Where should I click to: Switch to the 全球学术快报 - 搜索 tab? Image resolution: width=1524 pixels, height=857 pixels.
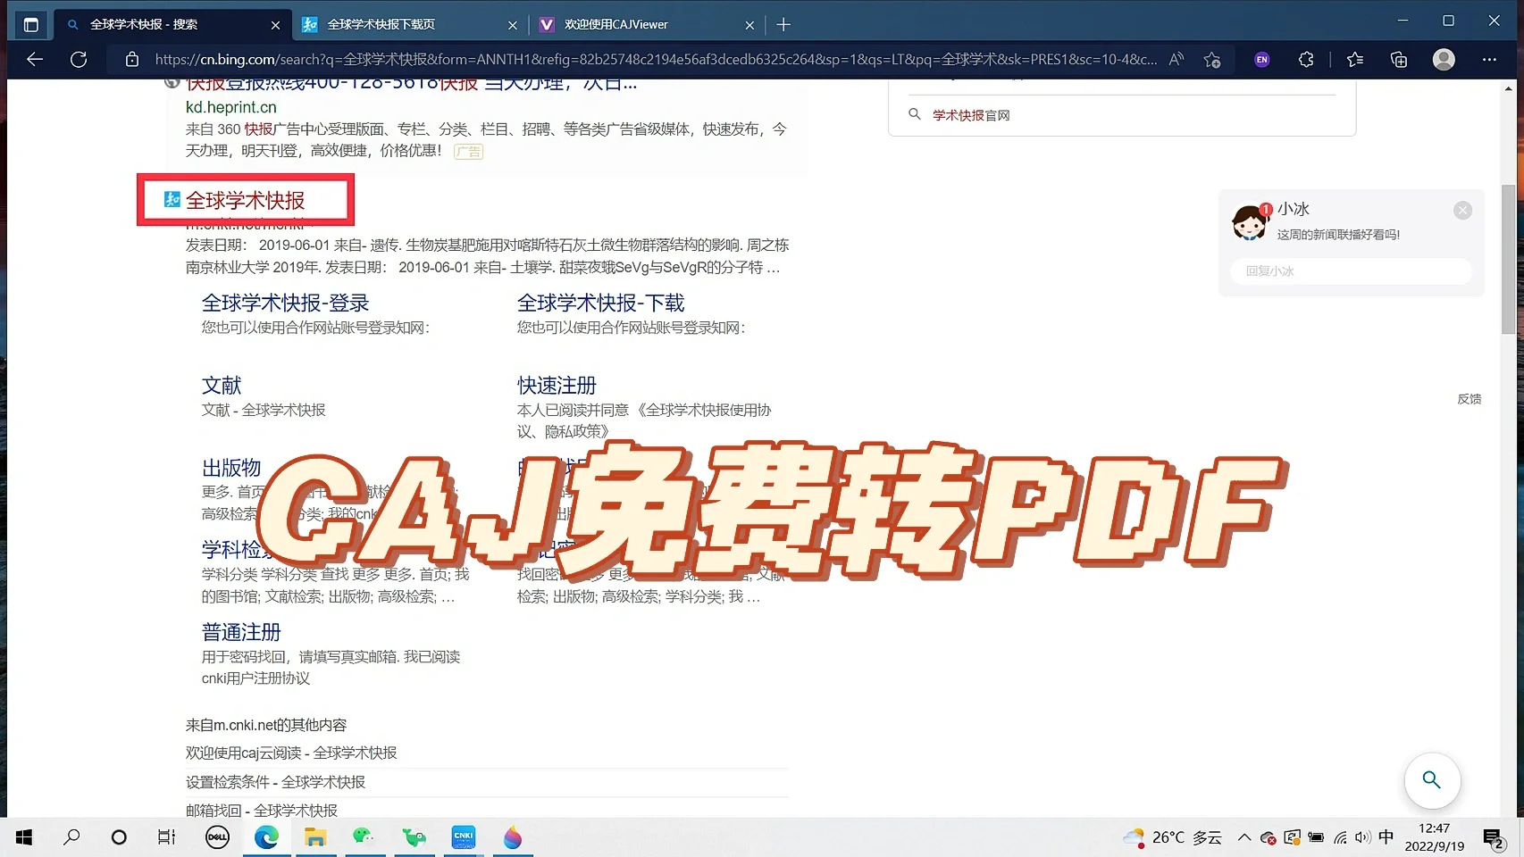coord(172,24)
